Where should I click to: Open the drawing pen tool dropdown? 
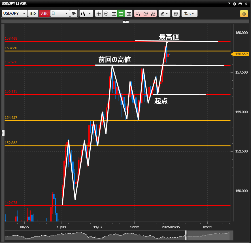[164, 14]
